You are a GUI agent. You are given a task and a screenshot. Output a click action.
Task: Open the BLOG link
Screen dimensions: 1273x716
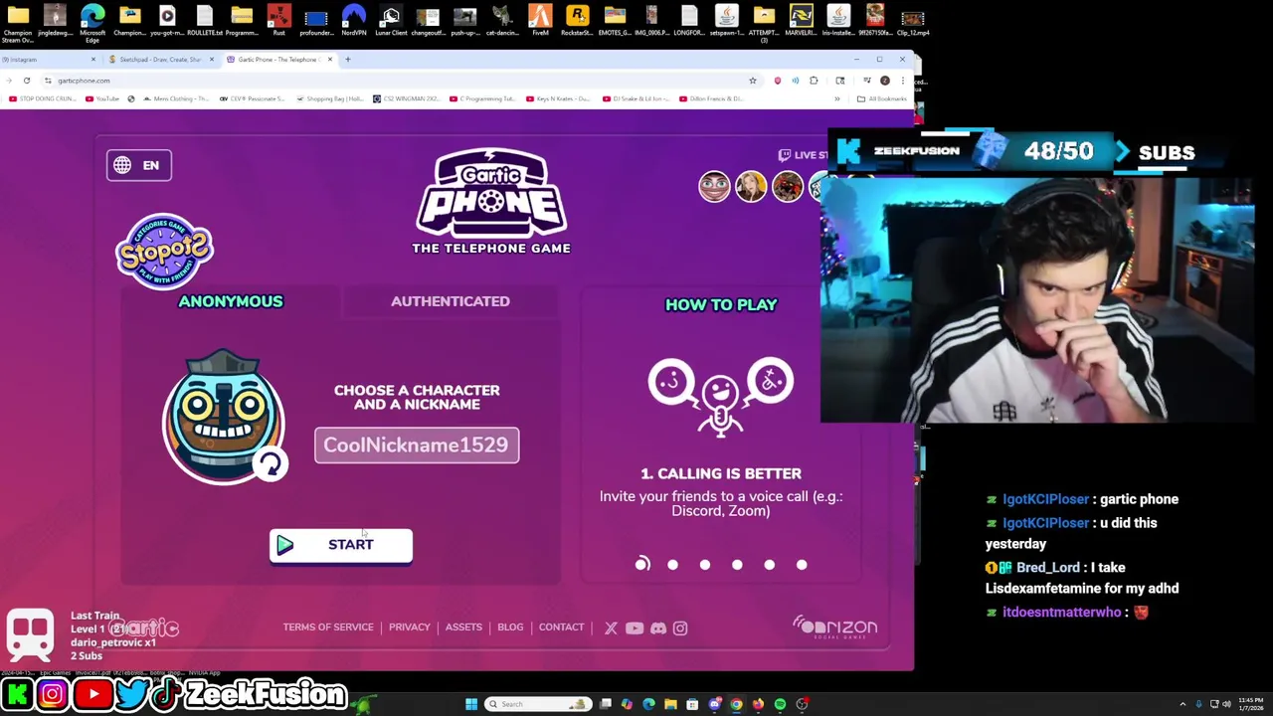point(510,627)
